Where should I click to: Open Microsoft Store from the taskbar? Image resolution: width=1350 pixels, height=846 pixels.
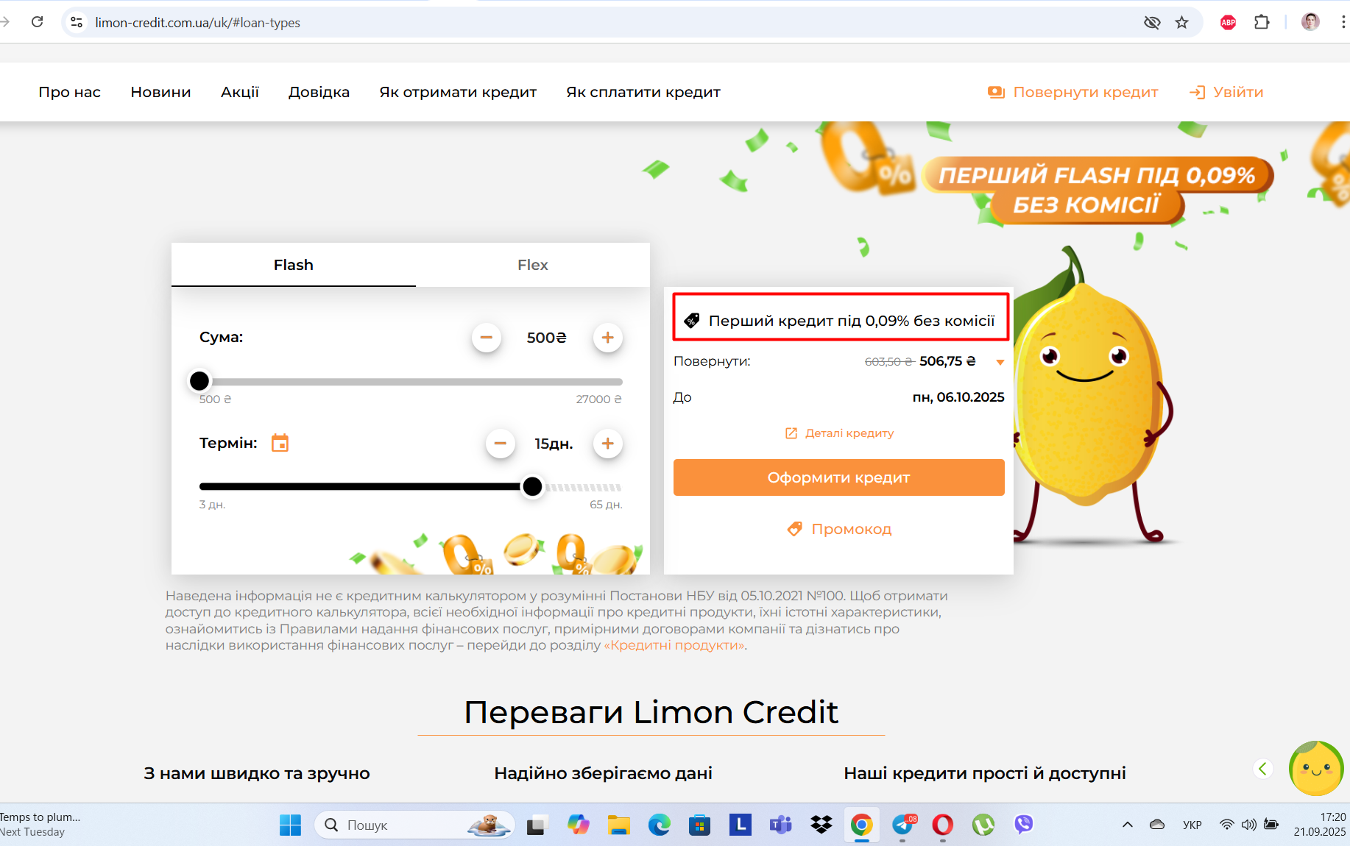(x=699, y=825)
